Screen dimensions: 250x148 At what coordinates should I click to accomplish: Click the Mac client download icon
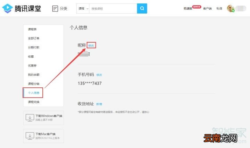click(30, 136)
